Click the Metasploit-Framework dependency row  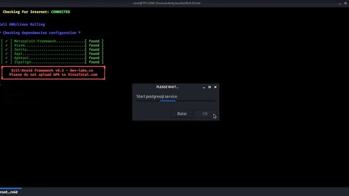pyautogui.click(x=52, y=41)
